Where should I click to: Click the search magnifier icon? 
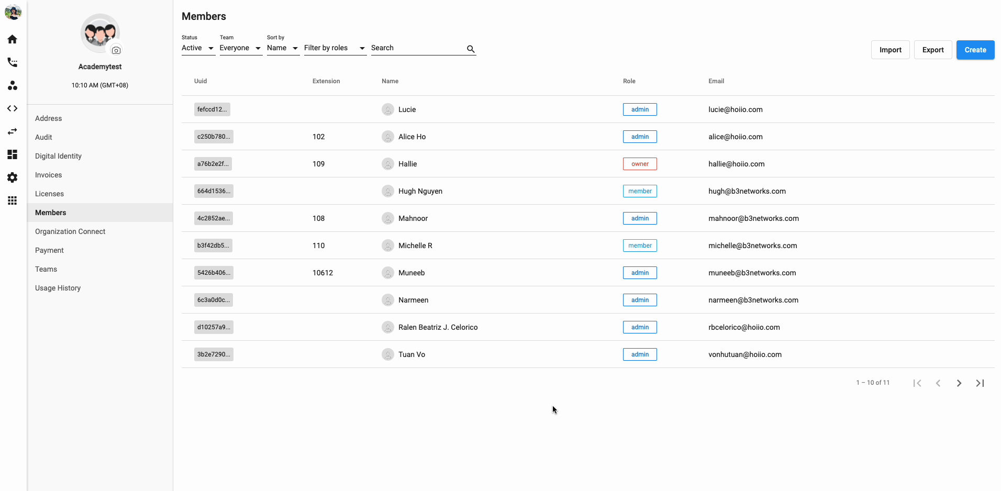coord(471,49)
